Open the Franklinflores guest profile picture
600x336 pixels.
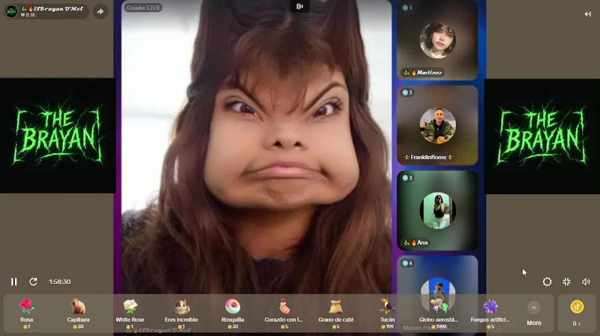coord(438,126)
